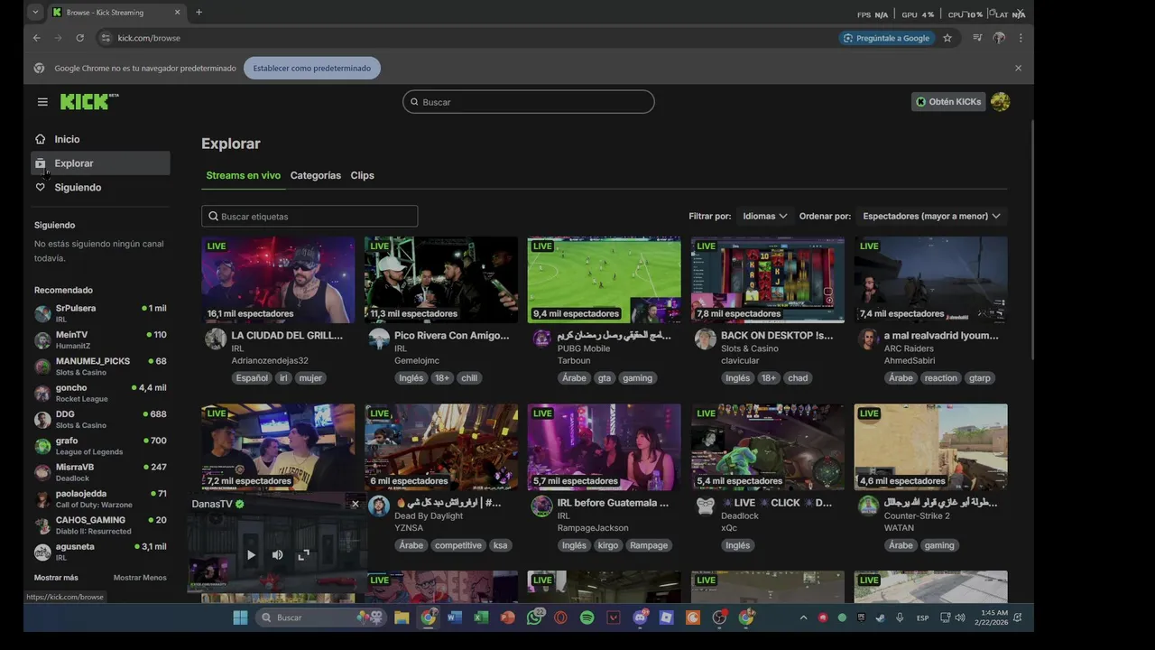Open Chrome three-dot menu
The width and height of the screenshot is (1155, 650).
1021,38
